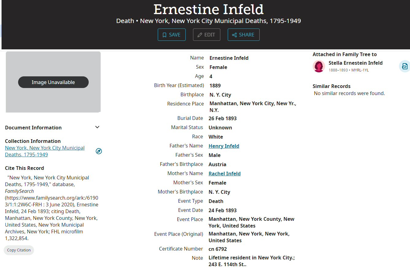The image size is (410, 268).
Task: Click the pencil icon on Edit button
Action: [x=200, y=35]
